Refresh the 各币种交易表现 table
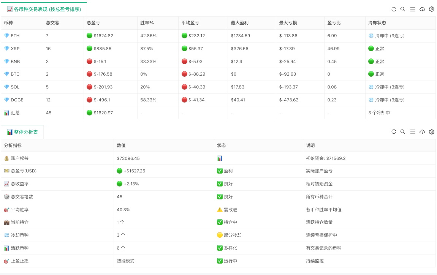The image size is (437, 275). [394, 9]
